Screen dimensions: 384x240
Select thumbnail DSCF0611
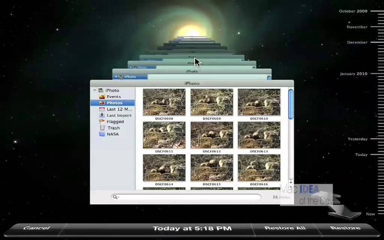point(164,135)
